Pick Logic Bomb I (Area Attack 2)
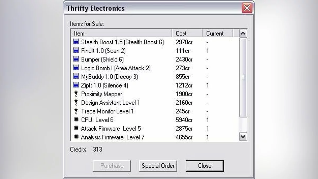 pos(155,68)
